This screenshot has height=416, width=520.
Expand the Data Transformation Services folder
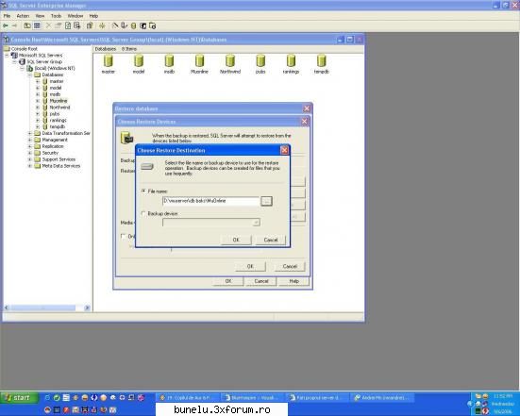click(x=30, y=133)
